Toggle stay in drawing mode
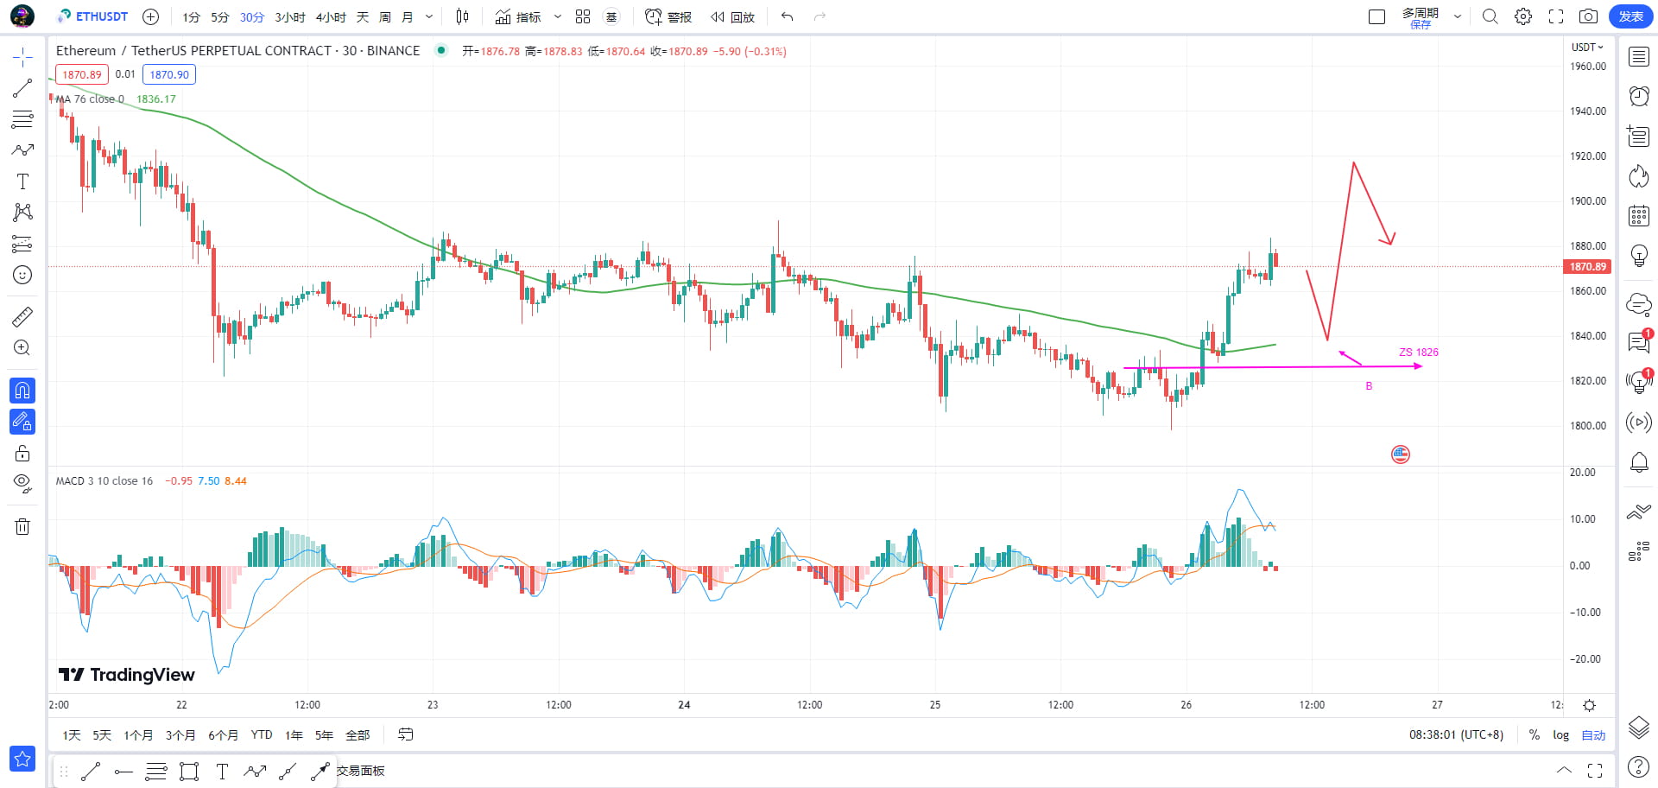The image size is (1658, 788). pyautogui.click(x=22, y=422)
